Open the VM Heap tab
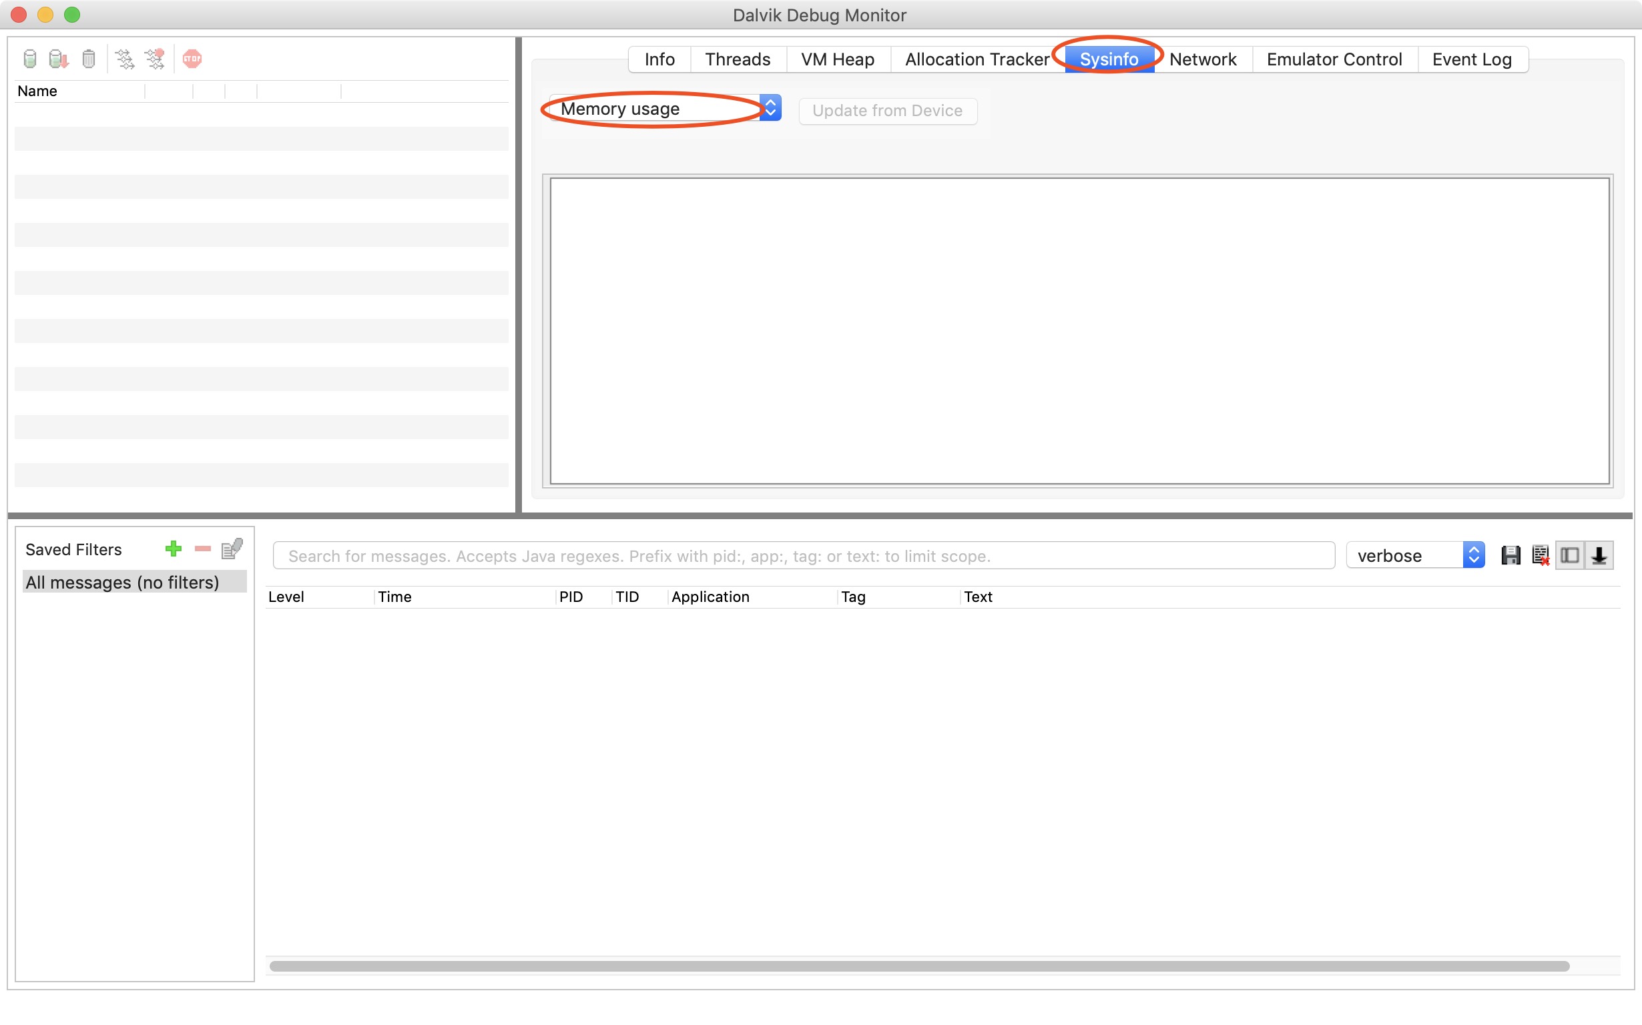The width and height of the screenshot is (1642, 1025). (838, 59)
